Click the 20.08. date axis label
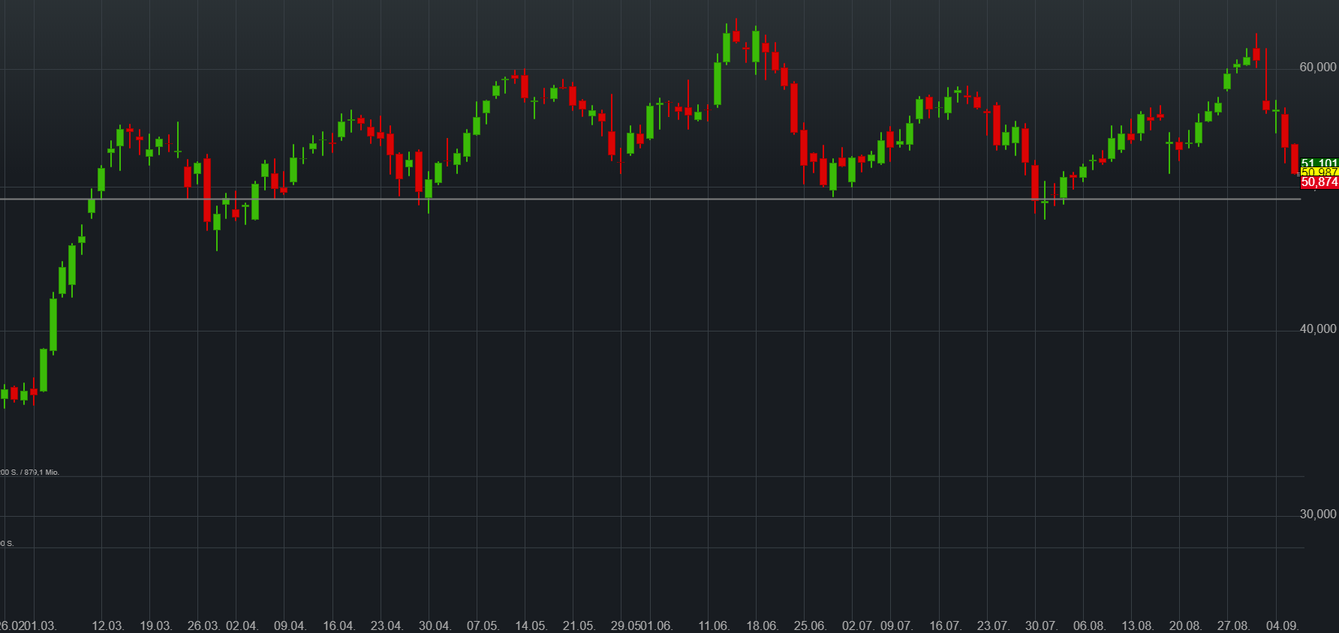This screenshot has width=1339, height=633. 1185,625
